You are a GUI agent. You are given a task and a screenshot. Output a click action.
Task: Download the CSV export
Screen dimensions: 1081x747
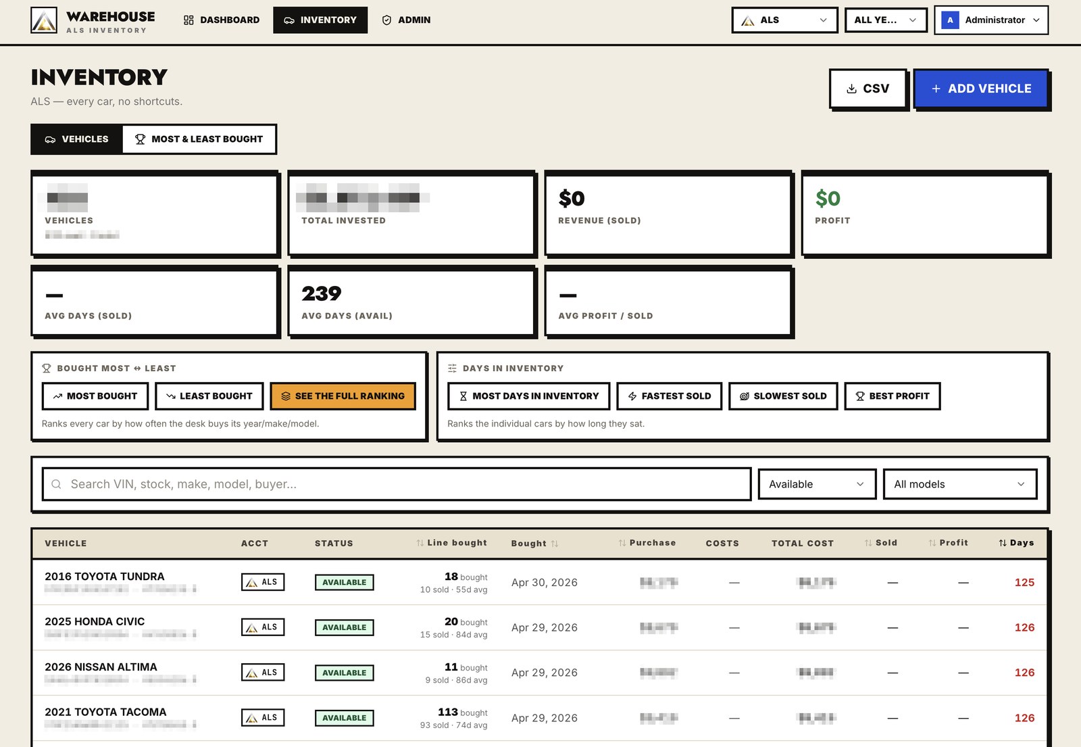[x=868, y=89]
